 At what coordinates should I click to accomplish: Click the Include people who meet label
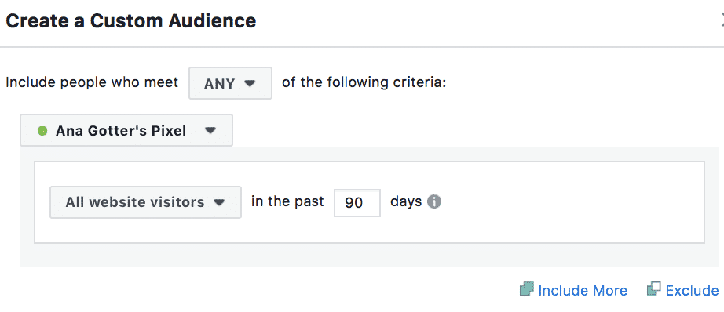tap(91, 83)
